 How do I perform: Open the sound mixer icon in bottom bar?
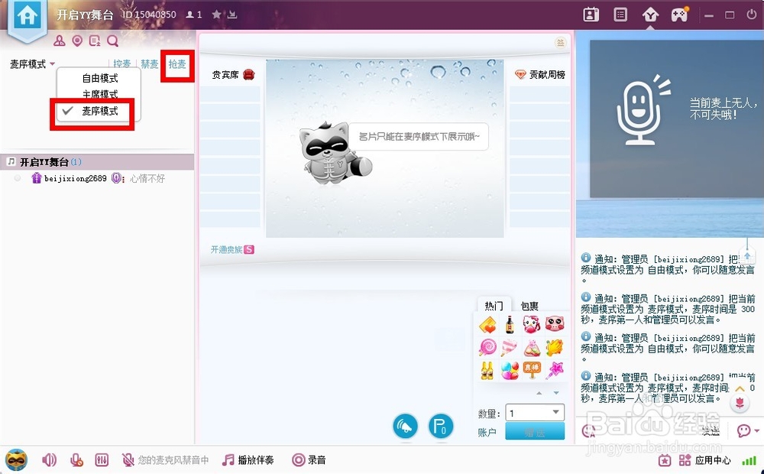(x=103, y=459)
